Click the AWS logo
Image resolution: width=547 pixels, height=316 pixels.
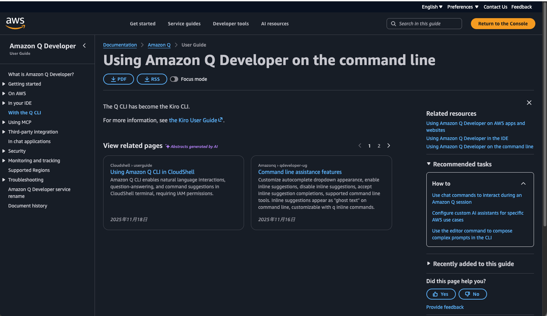pyautogui.click(x=15, y=23)
